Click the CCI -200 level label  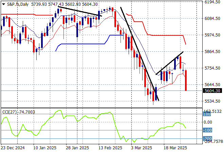coord(207,138)
